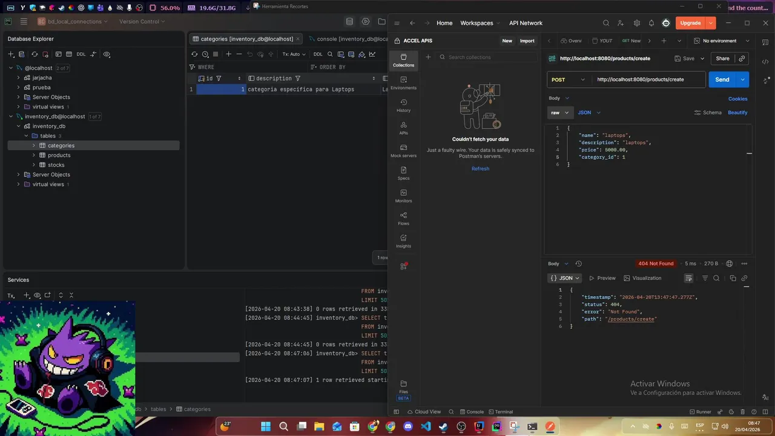Image resolution: width=775 pixels, height=436 pixels.
Task: Open Home in Postman header
Action: pyautogui.click(x=444, y=23)
